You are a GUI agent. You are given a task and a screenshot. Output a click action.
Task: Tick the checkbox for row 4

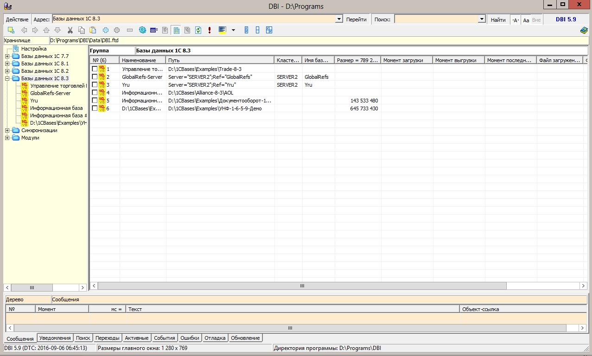point(95,92)
